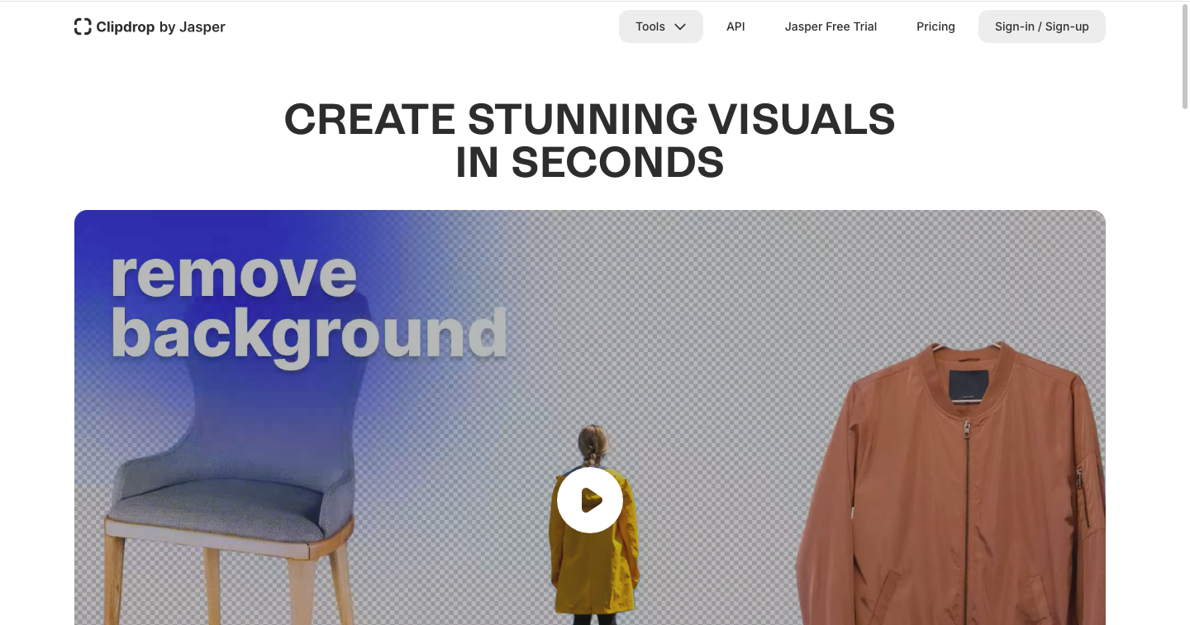
Task: Open the Pricing page
Action: (x=935, y=26)
